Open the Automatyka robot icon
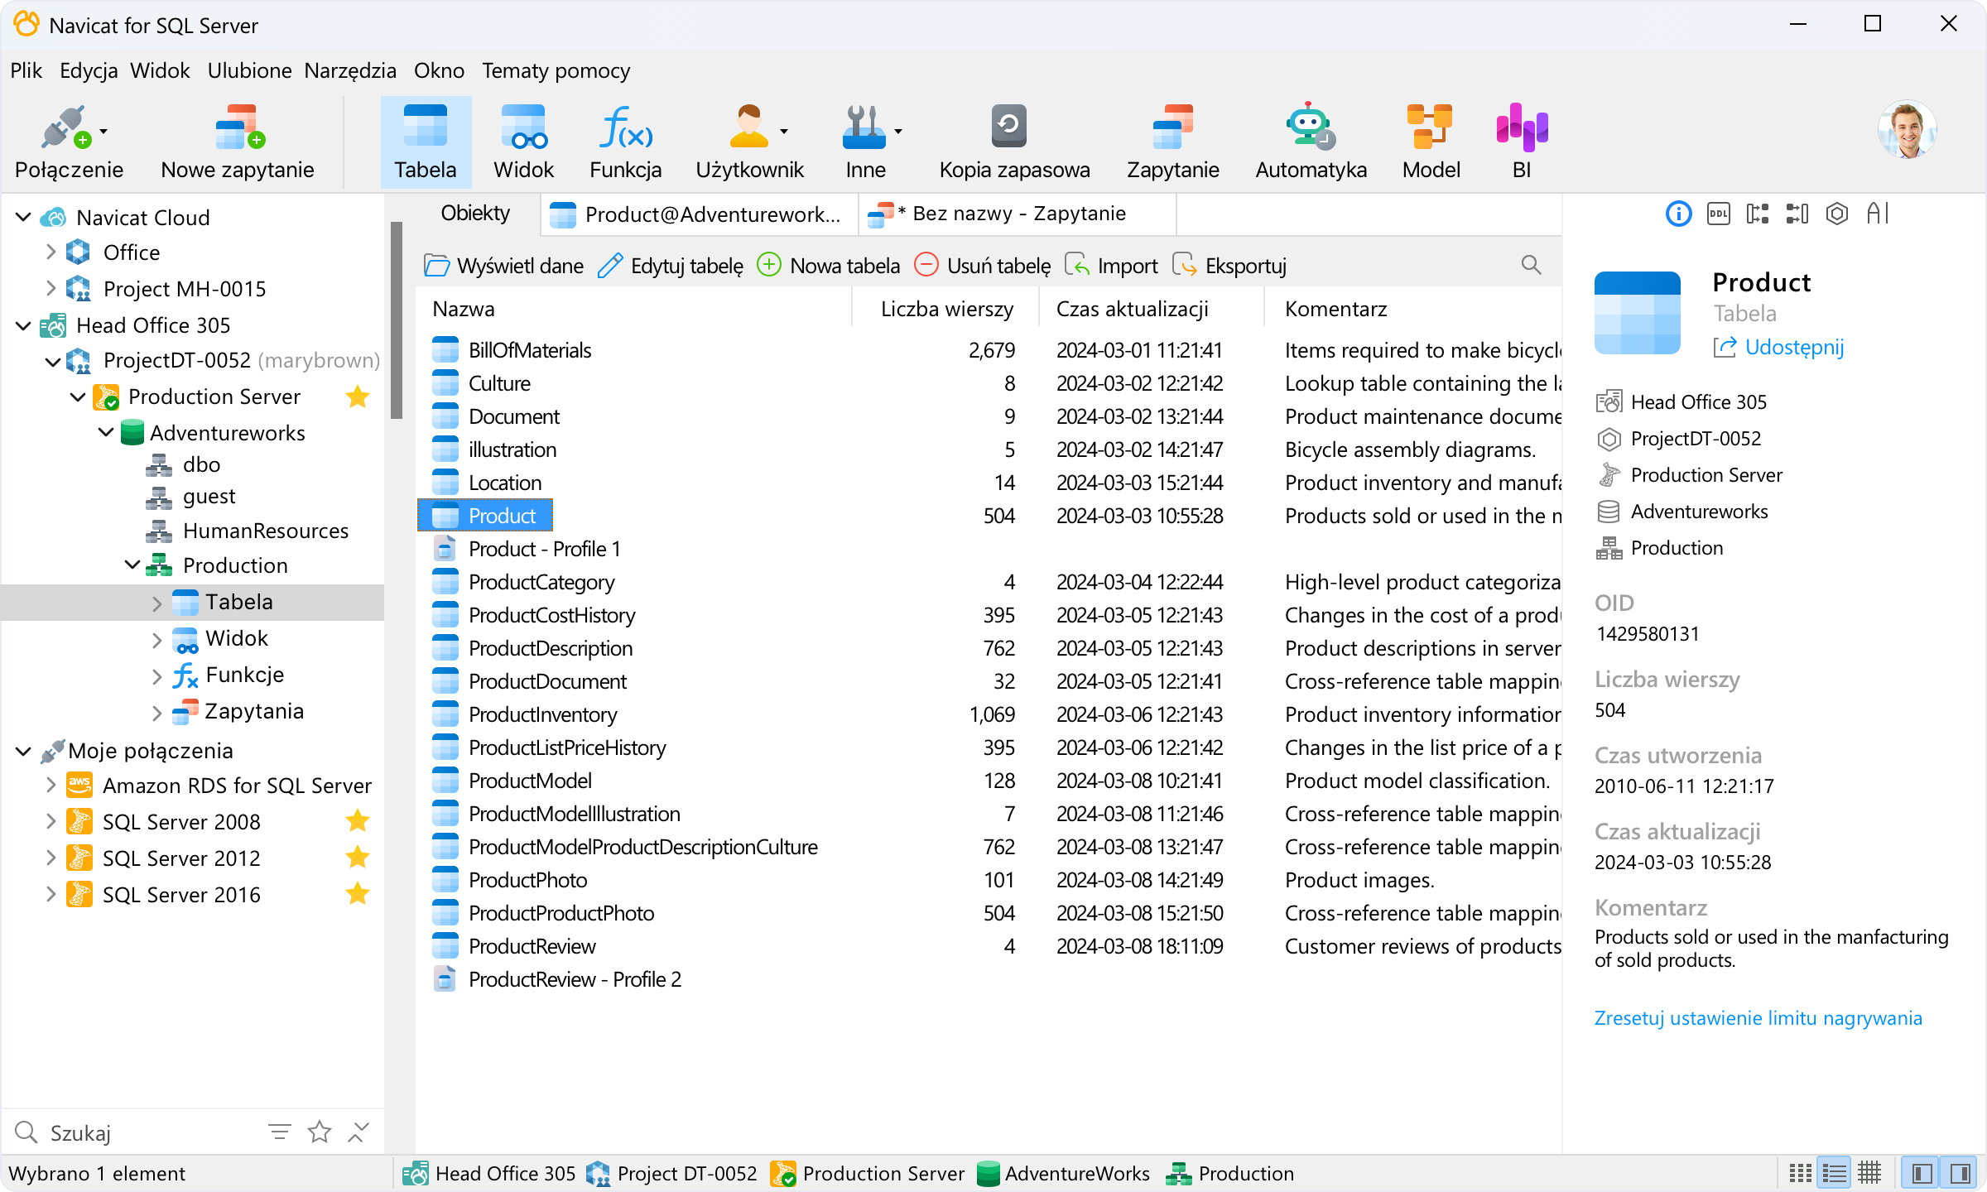Viewport: 1987px width, 1192px height. (1311, 142)
